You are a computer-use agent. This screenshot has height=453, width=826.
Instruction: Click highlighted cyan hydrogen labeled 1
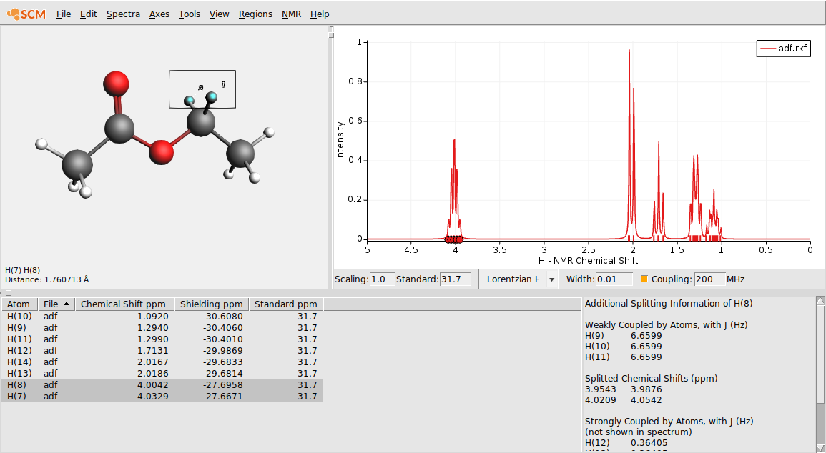click(x=211, y=96)
